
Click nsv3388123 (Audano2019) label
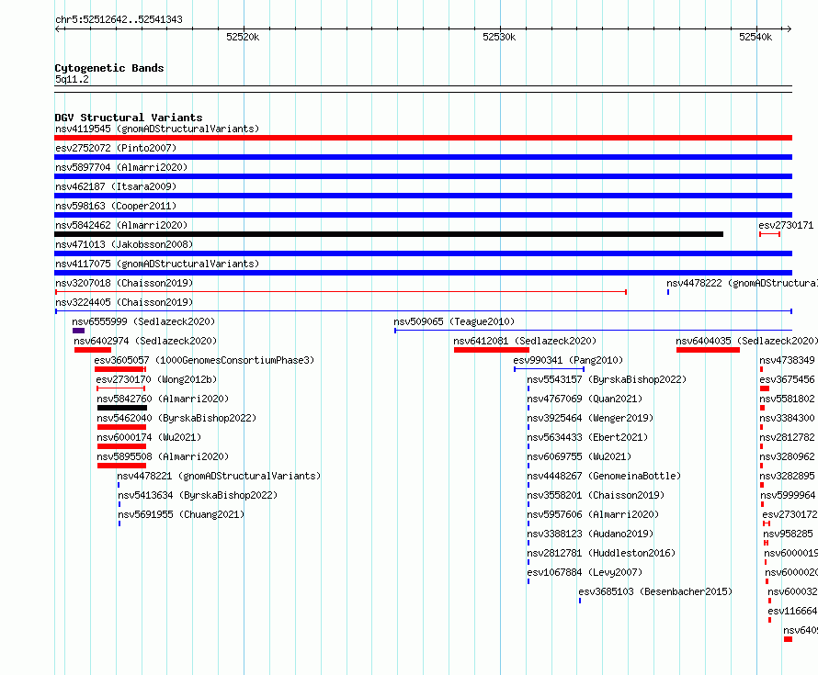[590, 534]
